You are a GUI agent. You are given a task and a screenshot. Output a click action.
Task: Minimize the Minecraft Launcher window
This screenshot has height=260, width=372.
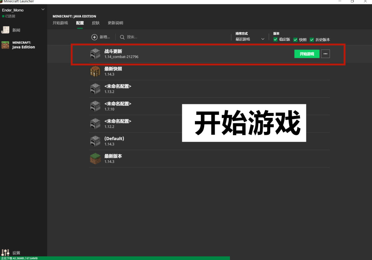point(340,1)
